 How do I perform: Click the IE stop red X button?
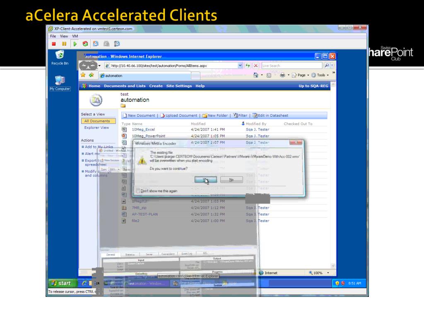[256, 65]
